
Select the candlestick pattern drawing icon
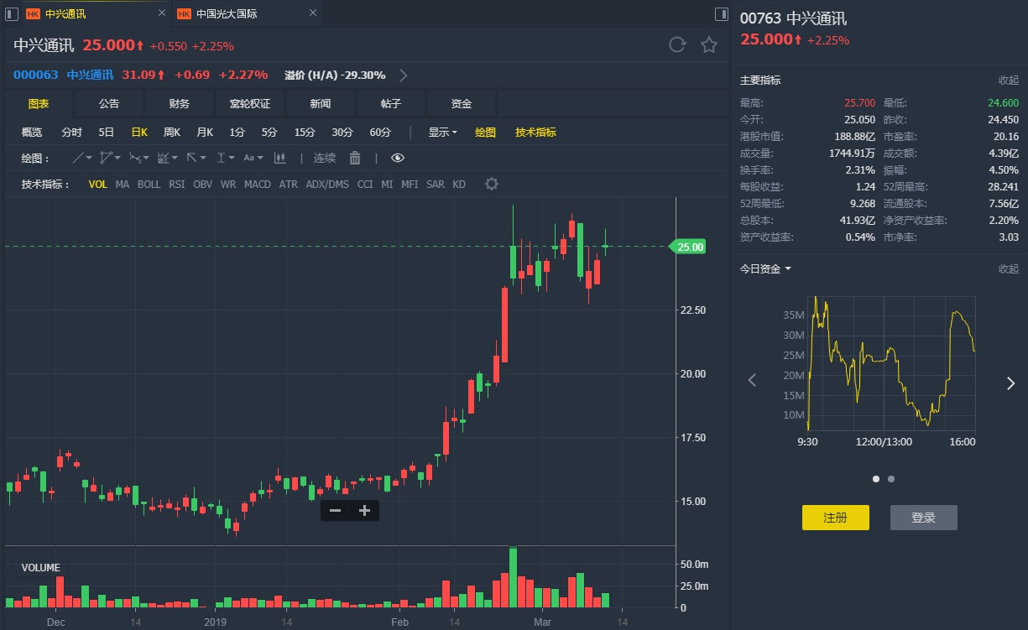coord(280,158)
